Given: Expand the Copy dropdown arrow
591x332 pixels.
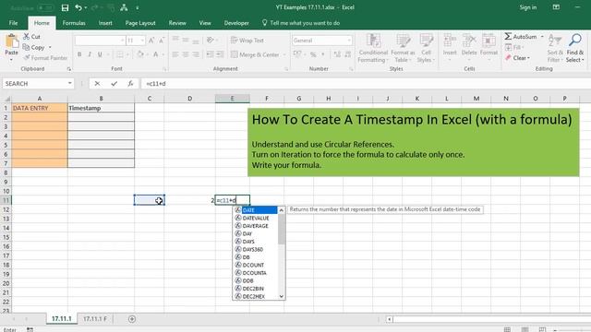Looking at the screenshot, I should point(50,47).
